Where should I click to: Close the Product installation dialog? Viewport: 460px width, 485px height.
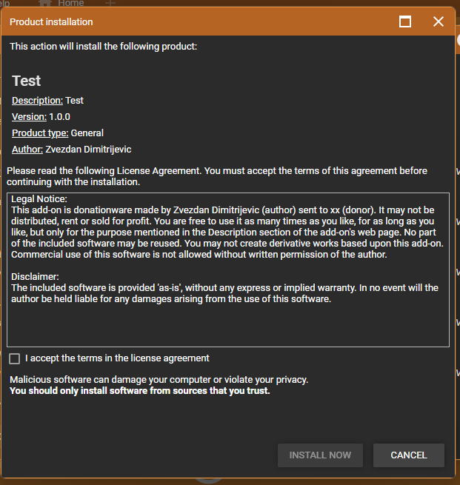(x=438, y=22)
